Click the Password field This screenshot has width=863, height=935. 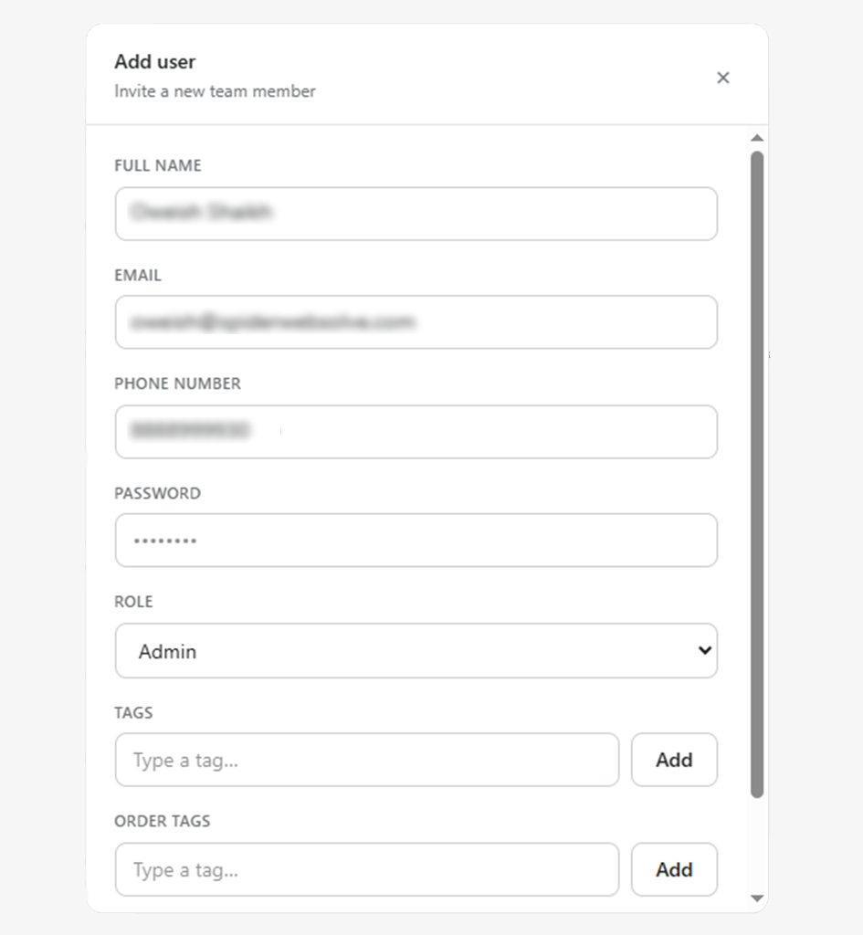[416, 541]
